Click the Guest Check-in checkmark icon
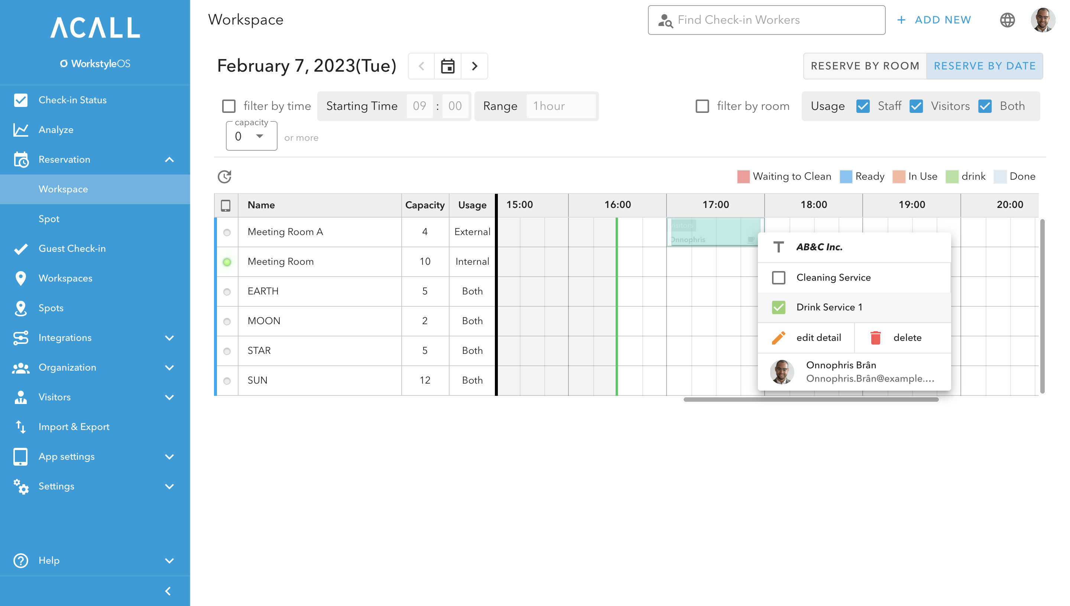Image resolution: width=1070 pixels, height=606 pixels. (20, 248)
